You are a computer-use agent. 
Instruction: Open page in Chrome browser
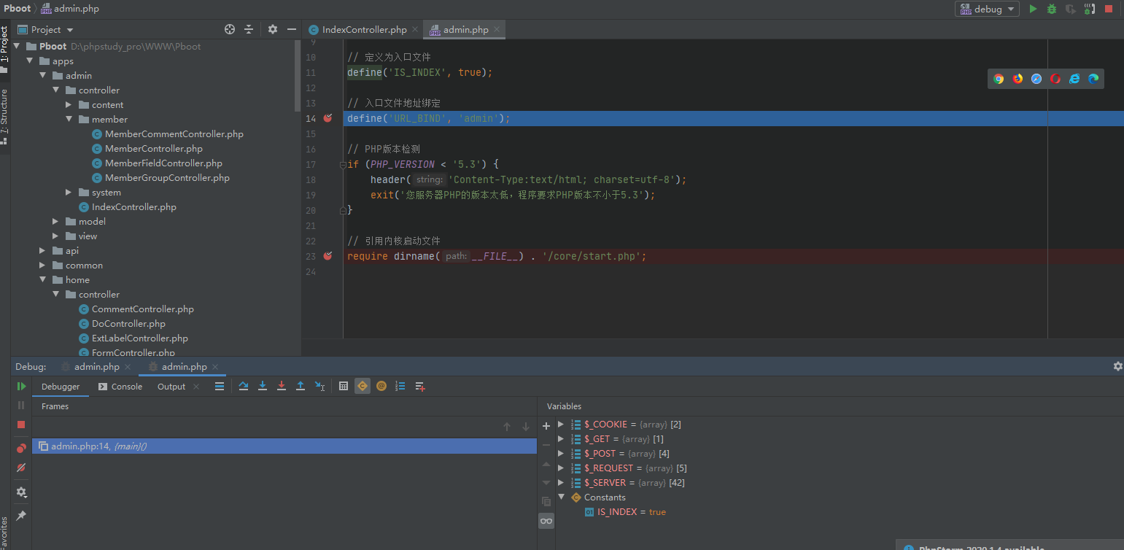click(x=999, y=79)
